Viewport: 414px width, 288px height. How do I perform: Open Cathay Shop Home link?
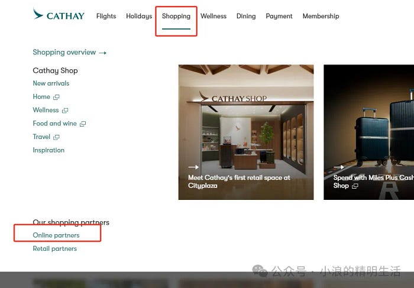tap(41, 96)
